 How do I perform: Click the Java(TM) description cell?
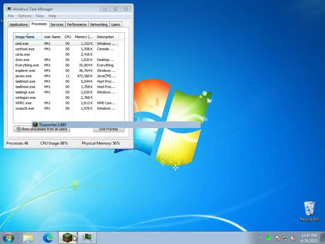[106, 76]
